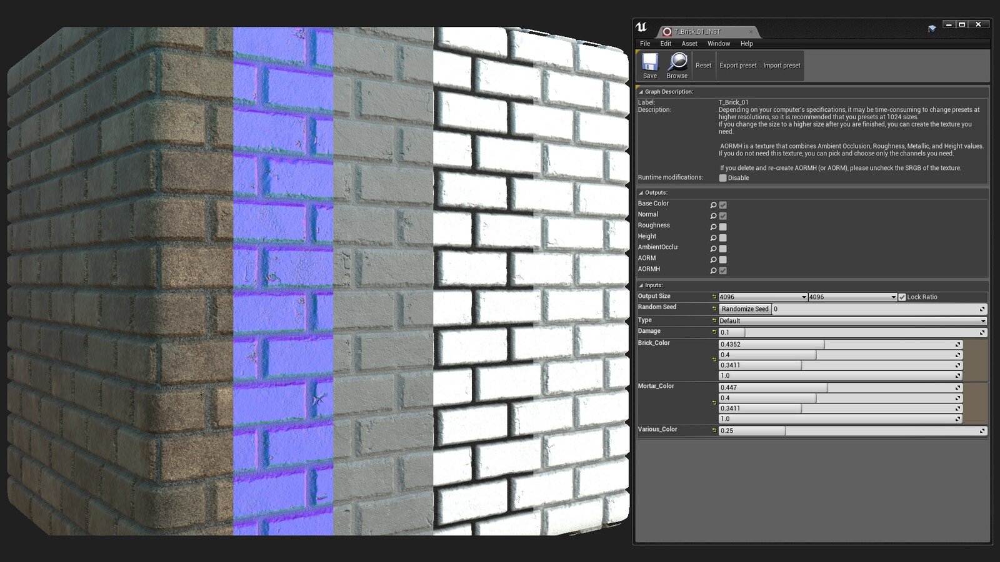Image resolution: width=1000 pixels, height=562 pixels.
Task: Click the magnifier icon beside Base Color
Action: 713,205
